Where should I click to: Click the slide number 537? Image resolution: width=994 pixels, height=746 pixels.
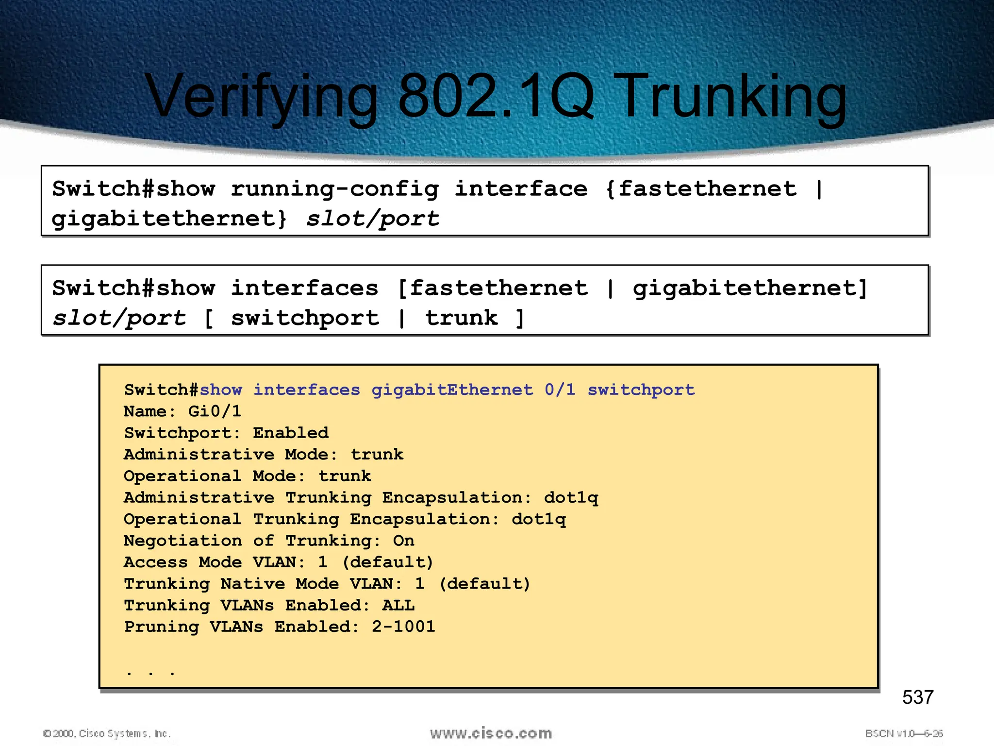pos(918,697)
